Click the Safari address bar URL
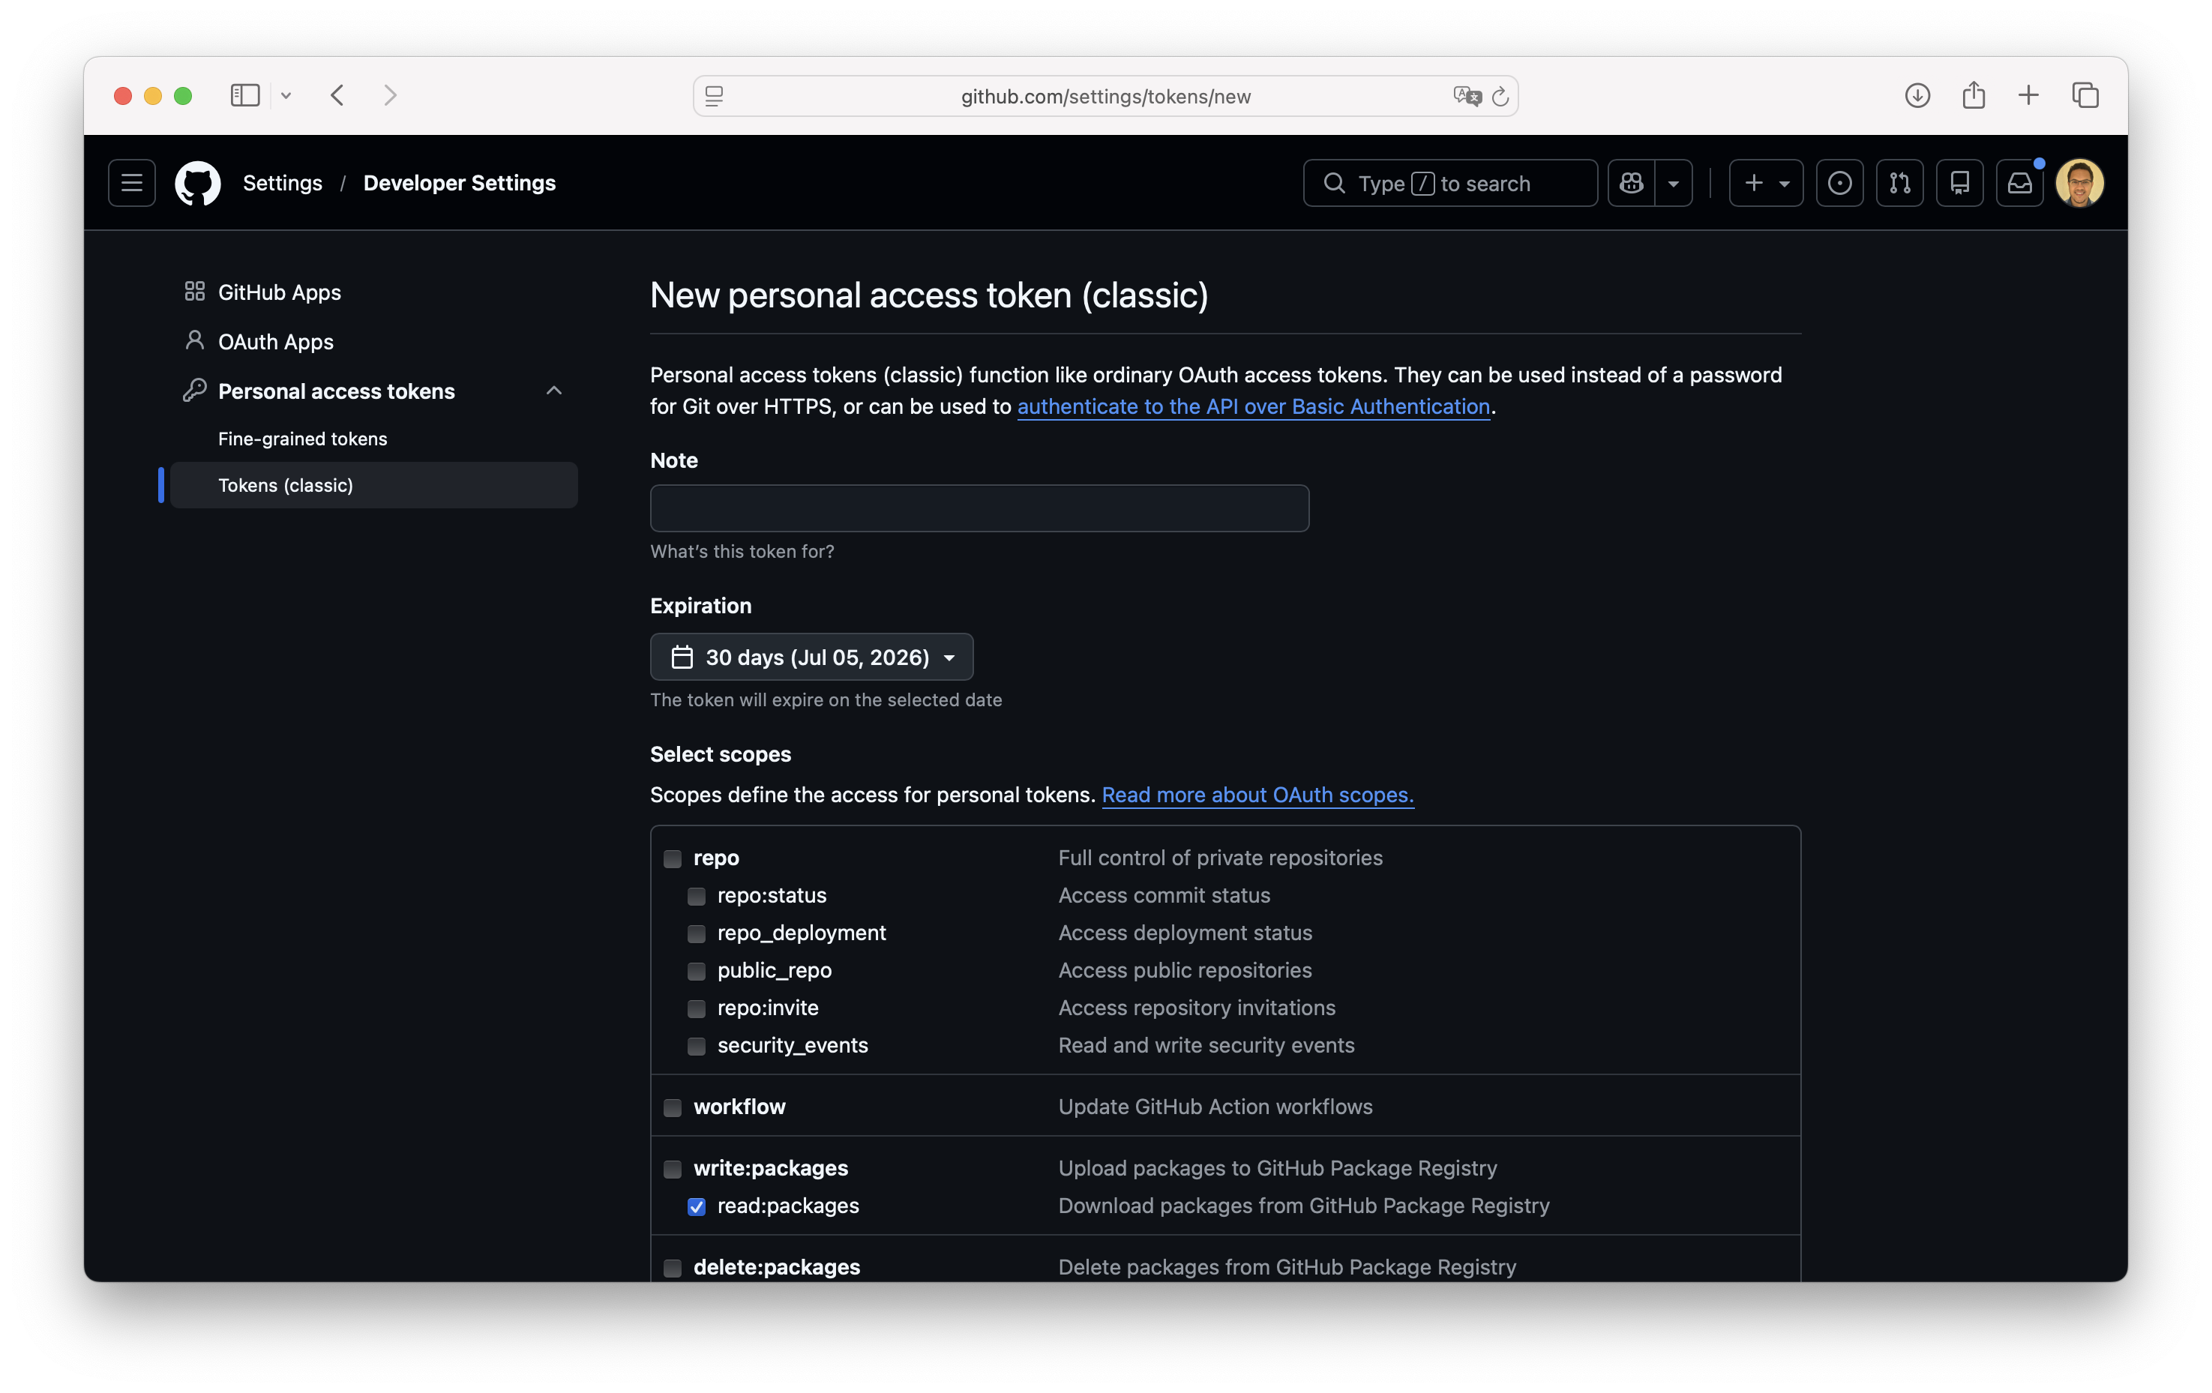 pyautogui.click(x=1105, y=95)
